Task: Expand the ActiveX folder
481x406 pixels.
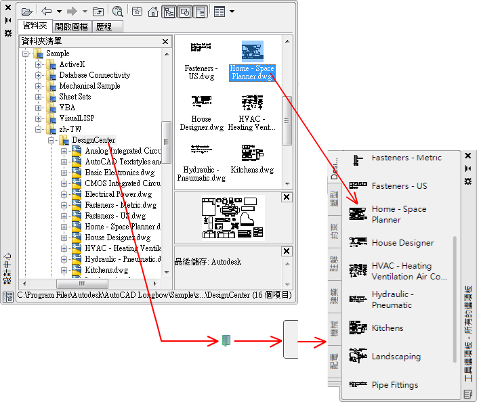Action: [38, 65]
